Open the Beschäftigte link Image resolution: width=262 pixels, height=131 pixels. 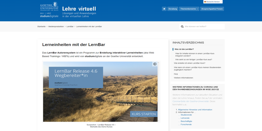186,121
